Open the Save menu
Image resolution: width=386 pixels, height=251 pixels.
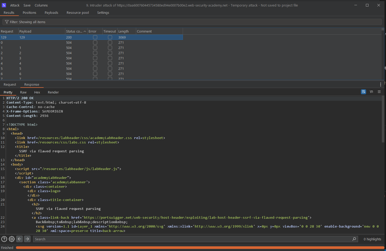click(x=27, y=5)
